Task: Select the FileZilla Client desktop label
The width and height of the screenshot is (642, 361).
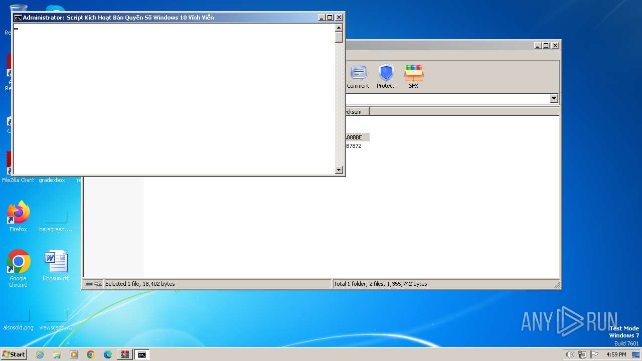Action: (18, 180)
